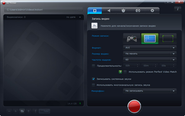Open the Video recording tab
This screenshot has height=116, width=185.
95,11
